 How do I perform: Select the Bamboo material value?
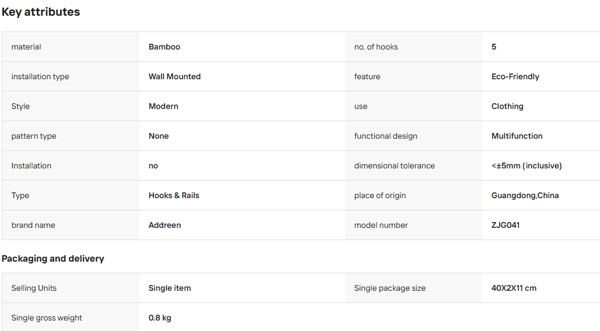[x=164, y=47]
